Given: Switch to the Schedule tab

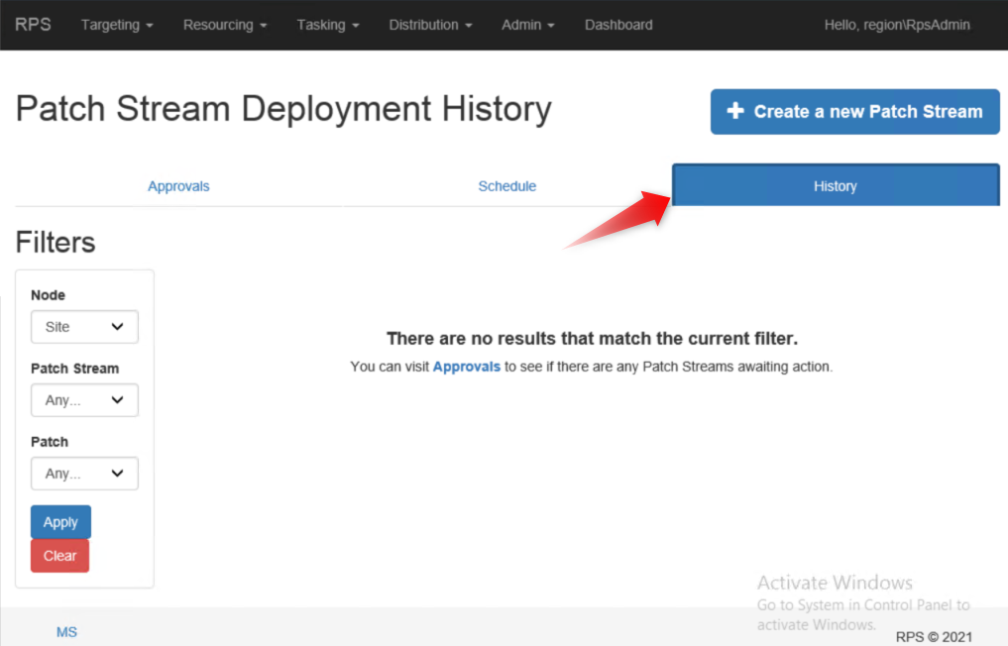Looking at the screenshot, I should coord(506,186).
